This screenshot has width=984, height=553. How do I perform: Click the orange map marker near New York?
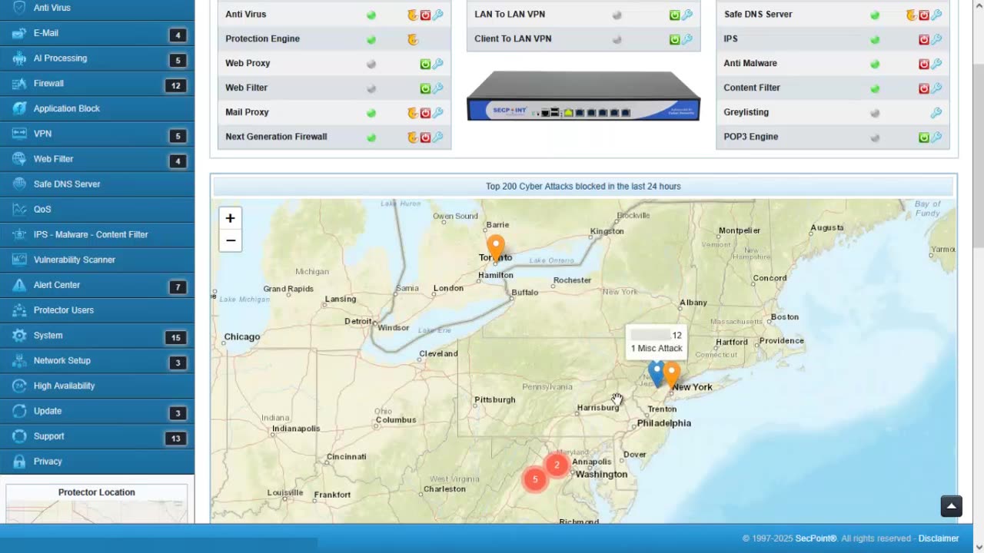672,375
